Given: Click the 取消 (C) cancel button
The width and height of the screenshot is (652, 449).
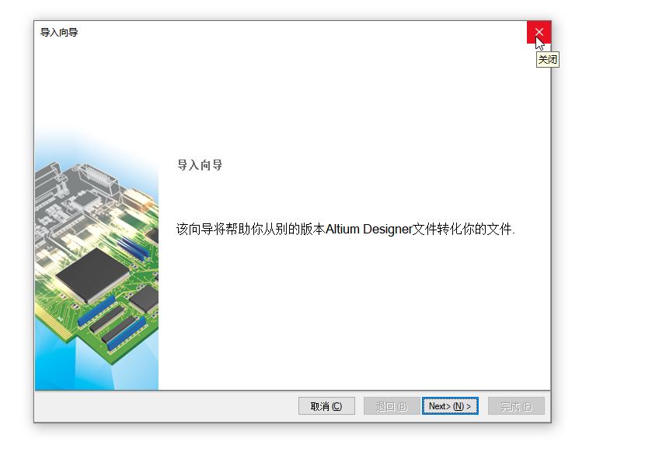Looking at the screenshot, I should (x=326, y=406).
